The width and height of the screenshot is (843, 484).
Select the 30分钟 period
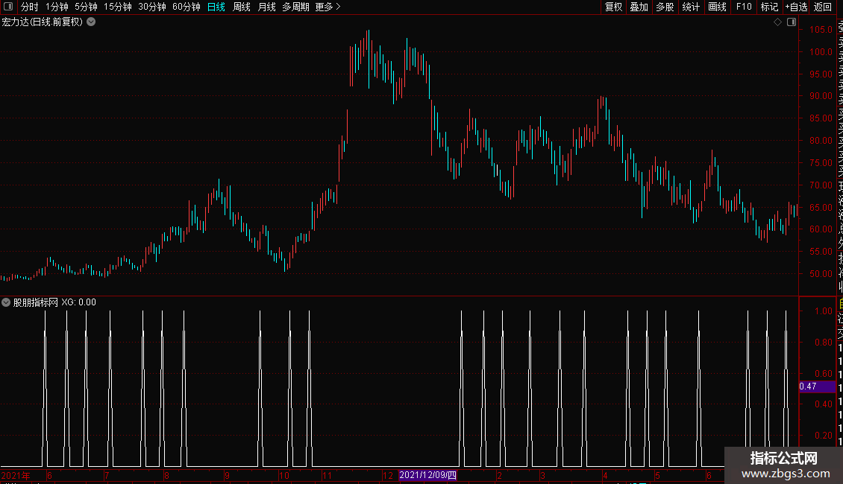tap(152, 7)
